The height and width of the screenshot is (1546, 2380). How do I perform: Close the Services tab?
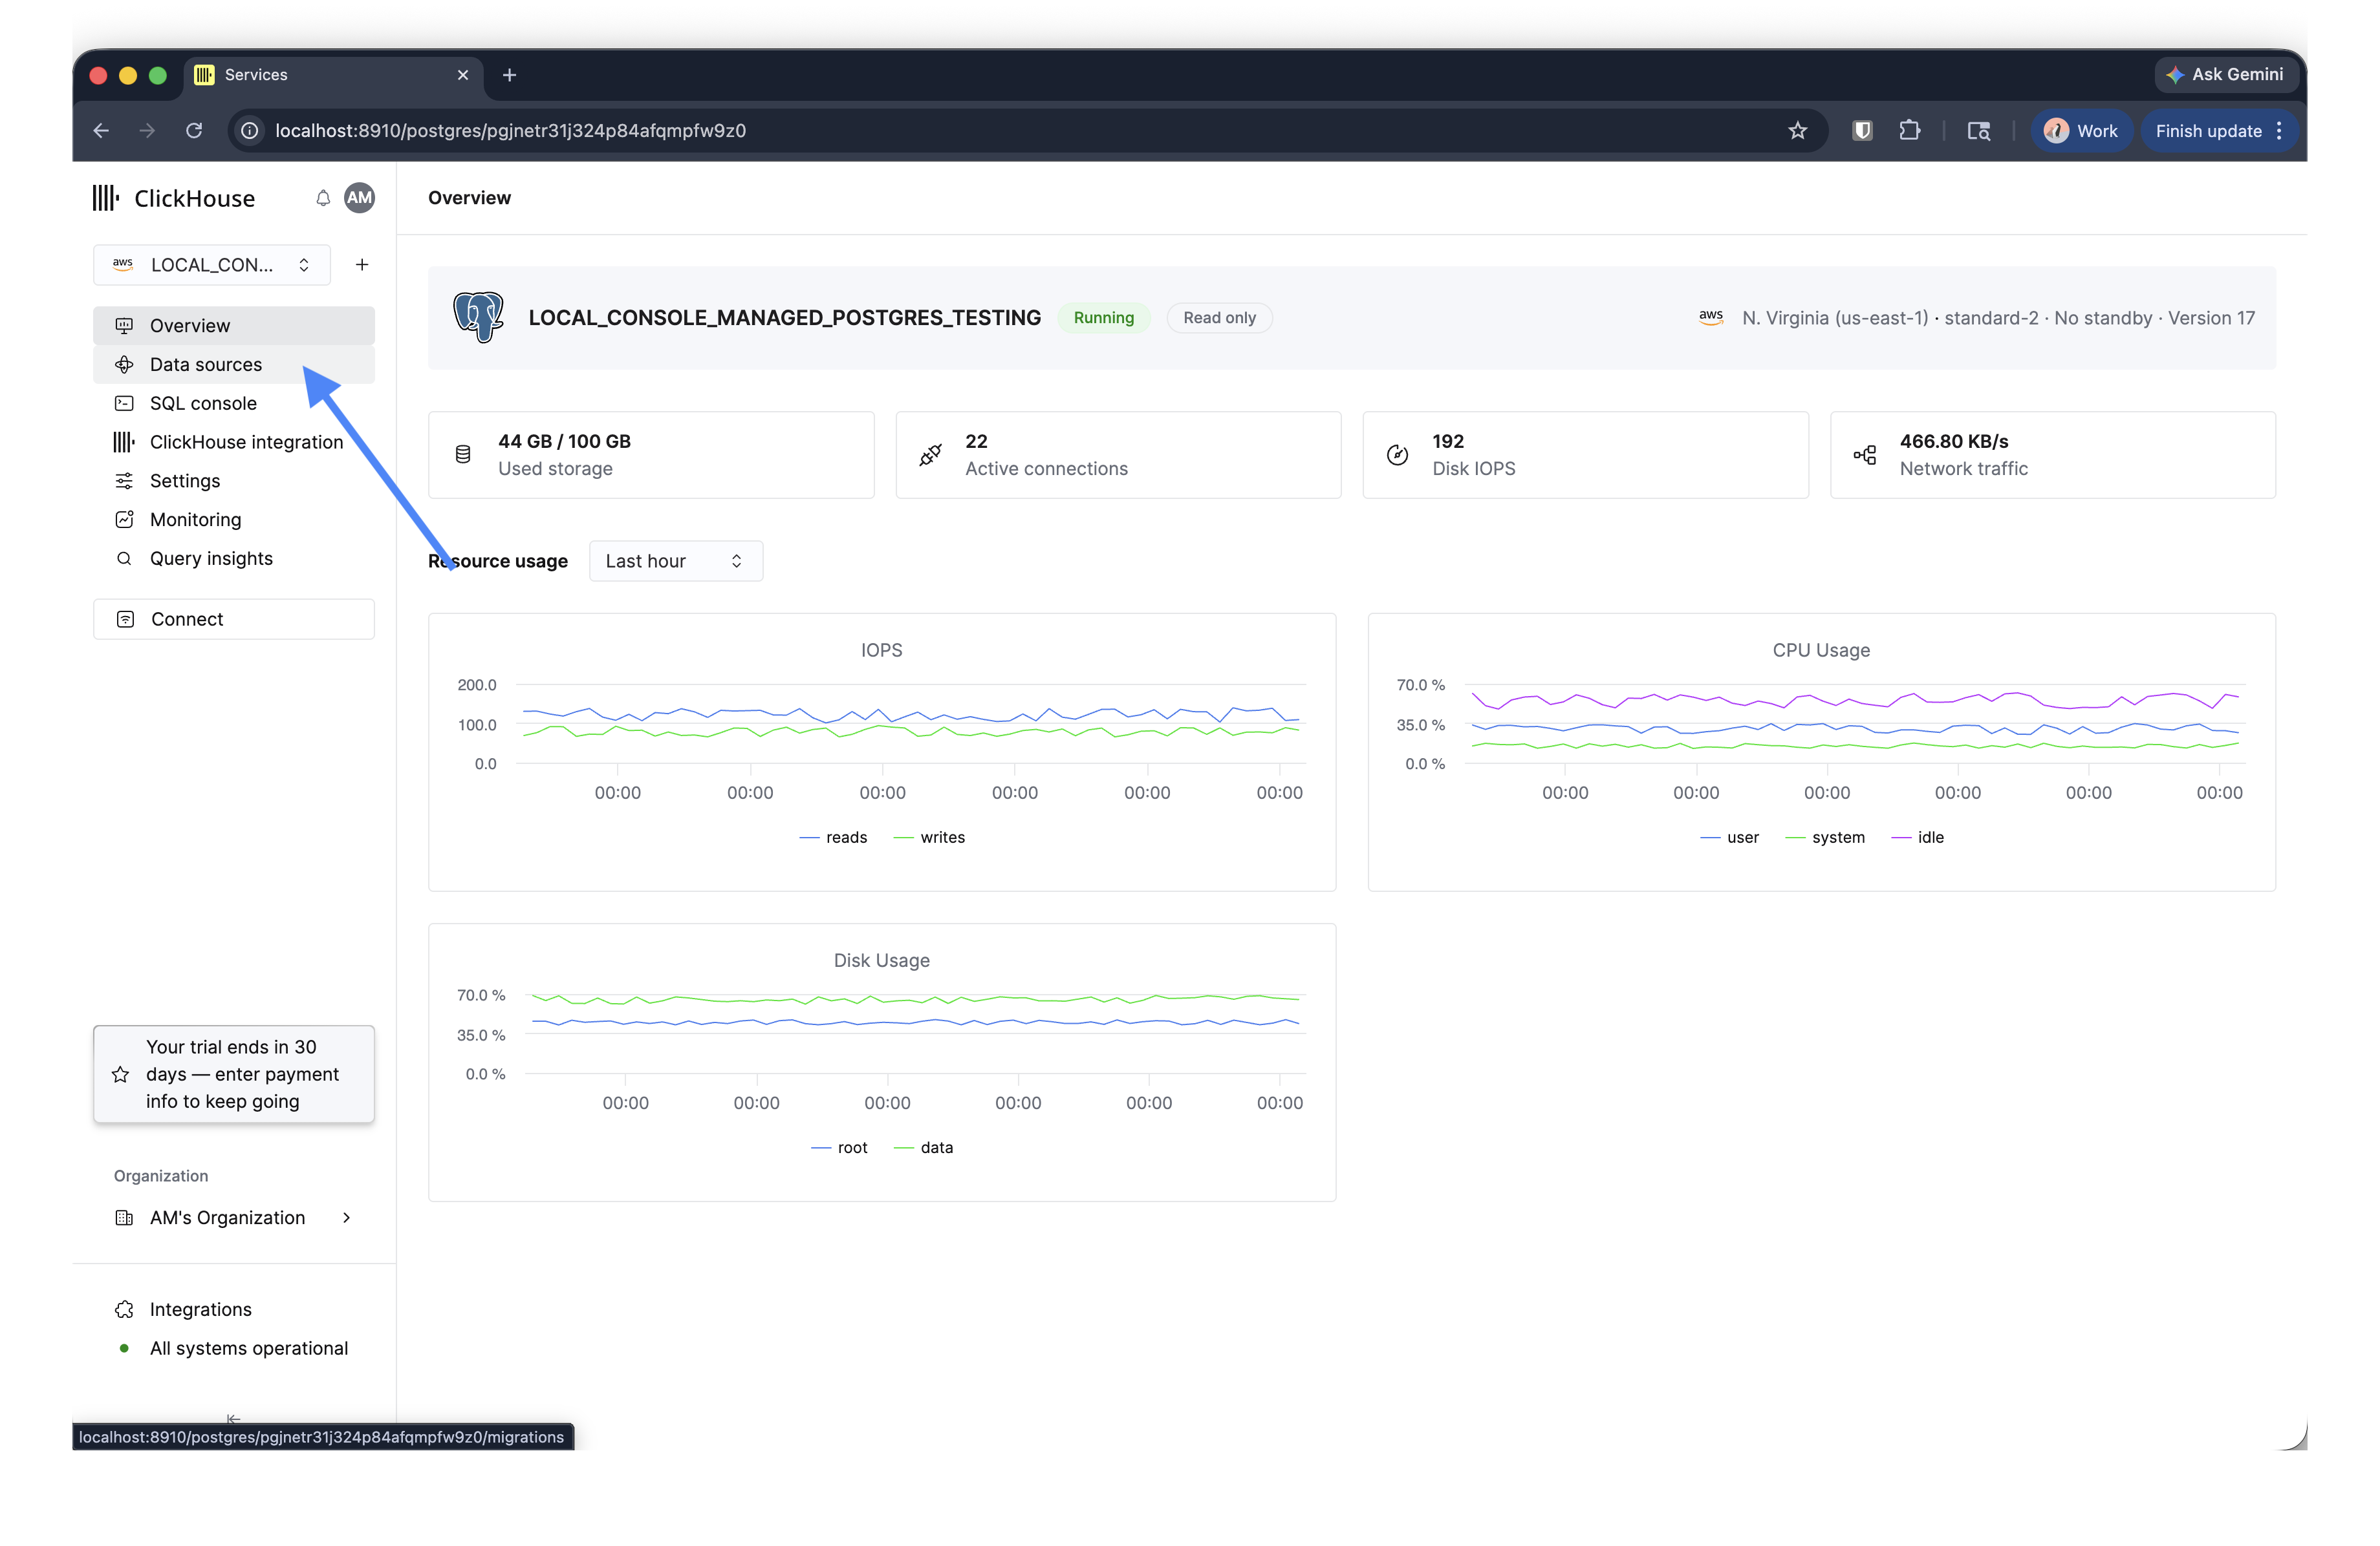(463, 75)
